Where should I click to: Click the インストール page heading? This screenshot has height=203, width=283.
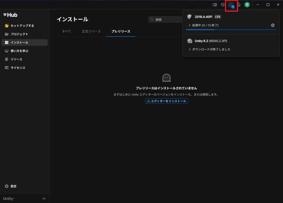click(72, 19)
